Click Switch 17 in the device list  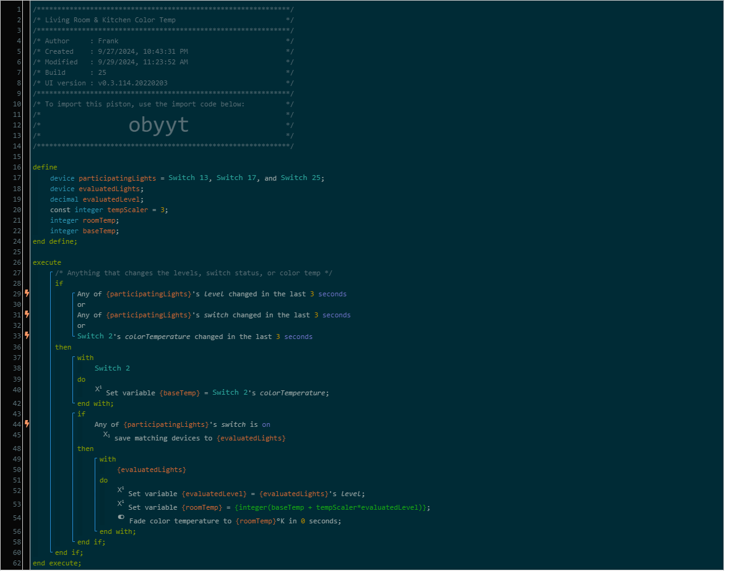click(x=236, y=178)
